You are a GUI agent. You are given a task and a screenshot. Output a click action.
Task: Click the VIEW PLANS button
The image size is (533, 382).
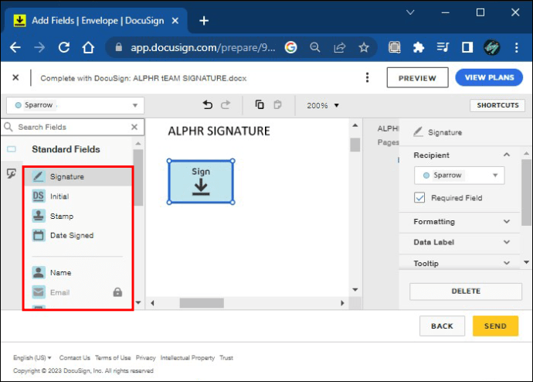(489, 77)
